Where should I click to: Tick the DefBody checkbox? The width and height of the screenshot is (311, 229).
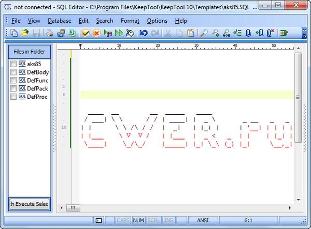click(x=13, y=72)
